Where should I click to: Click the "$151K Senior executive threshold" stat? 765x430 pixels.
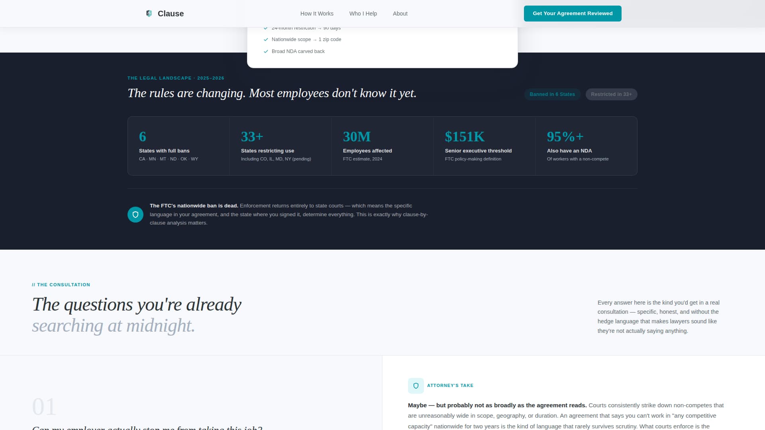tap(484, 146)
